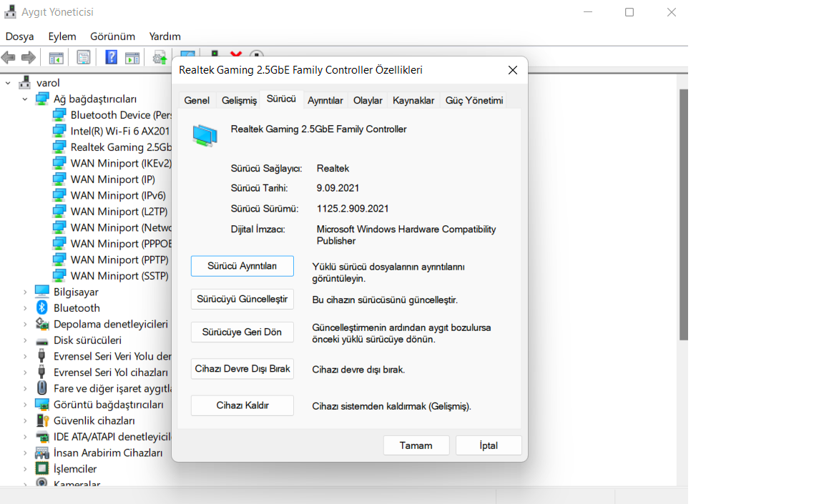824x504 pixels.
Task: Click the Properties toolbar icon
Action: 83,57
